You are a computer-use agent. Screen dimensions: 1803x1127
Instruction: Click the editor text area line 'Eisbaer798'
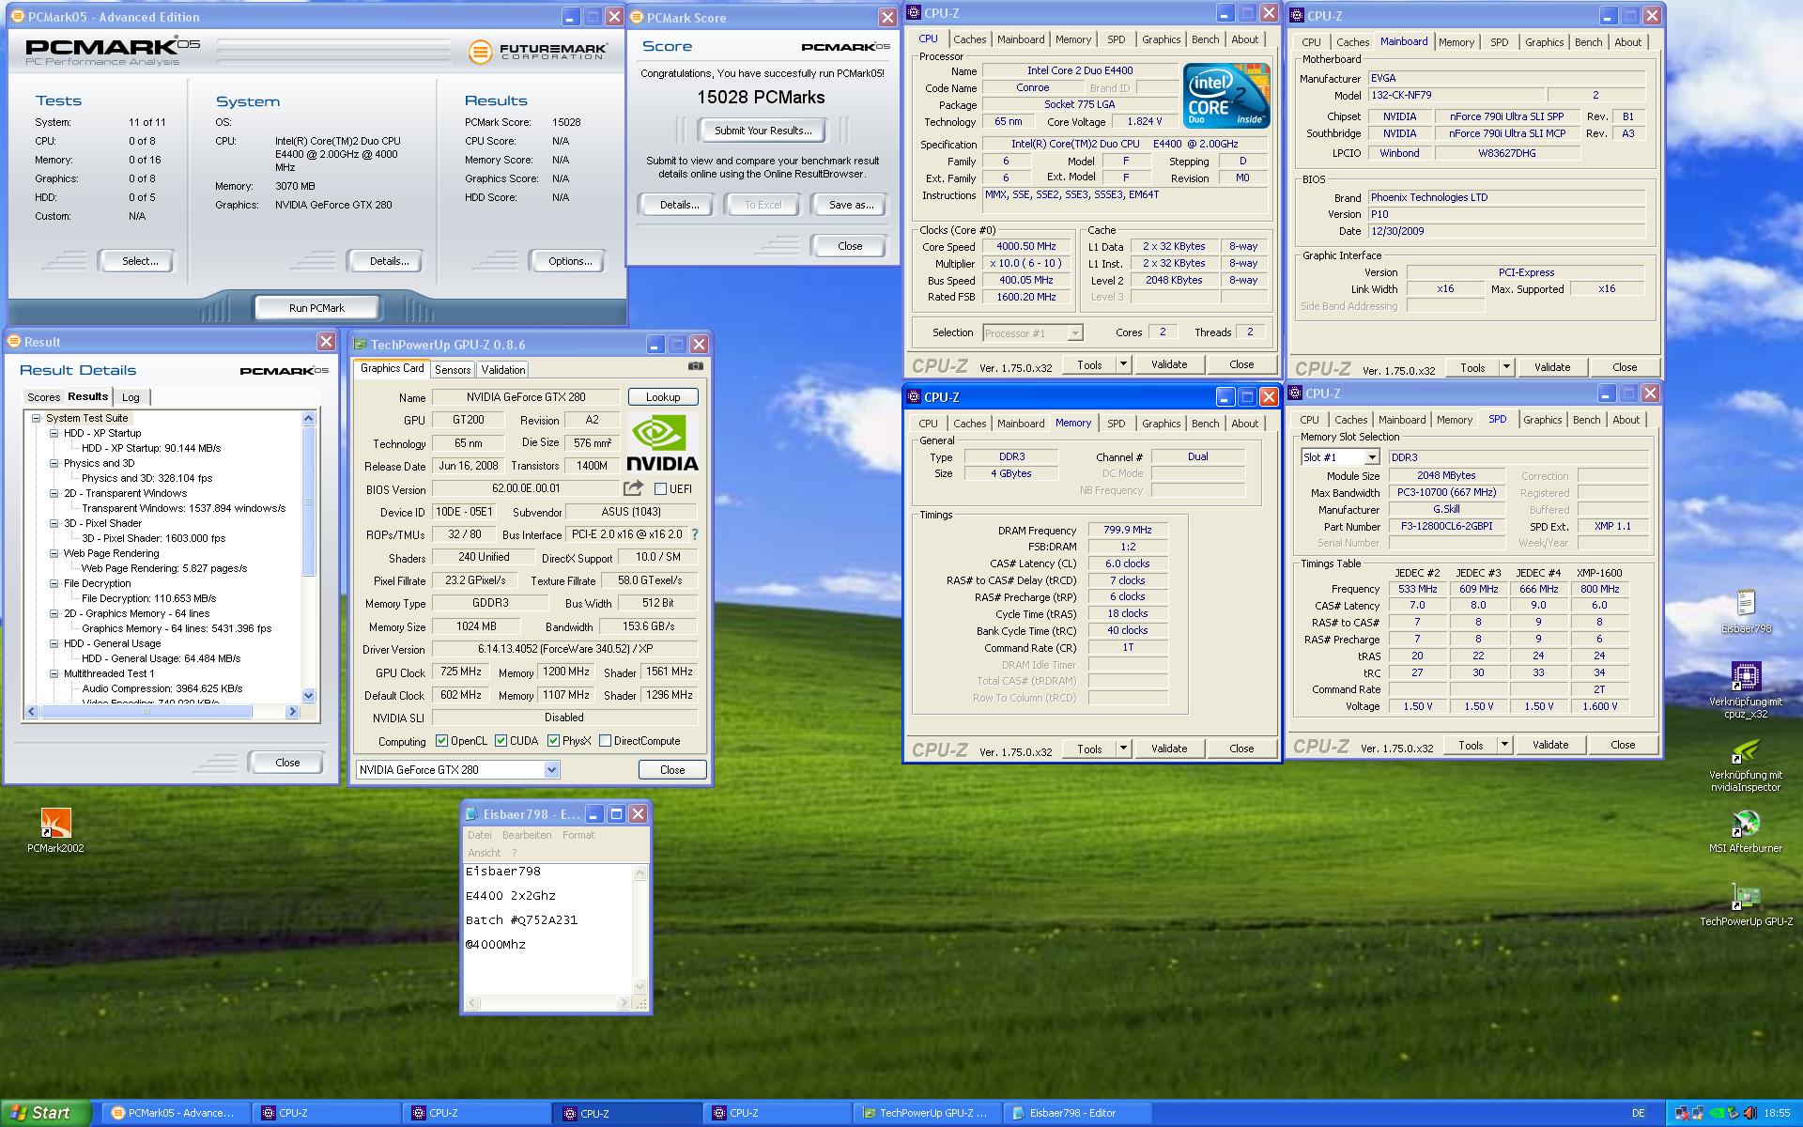point(502,872)
